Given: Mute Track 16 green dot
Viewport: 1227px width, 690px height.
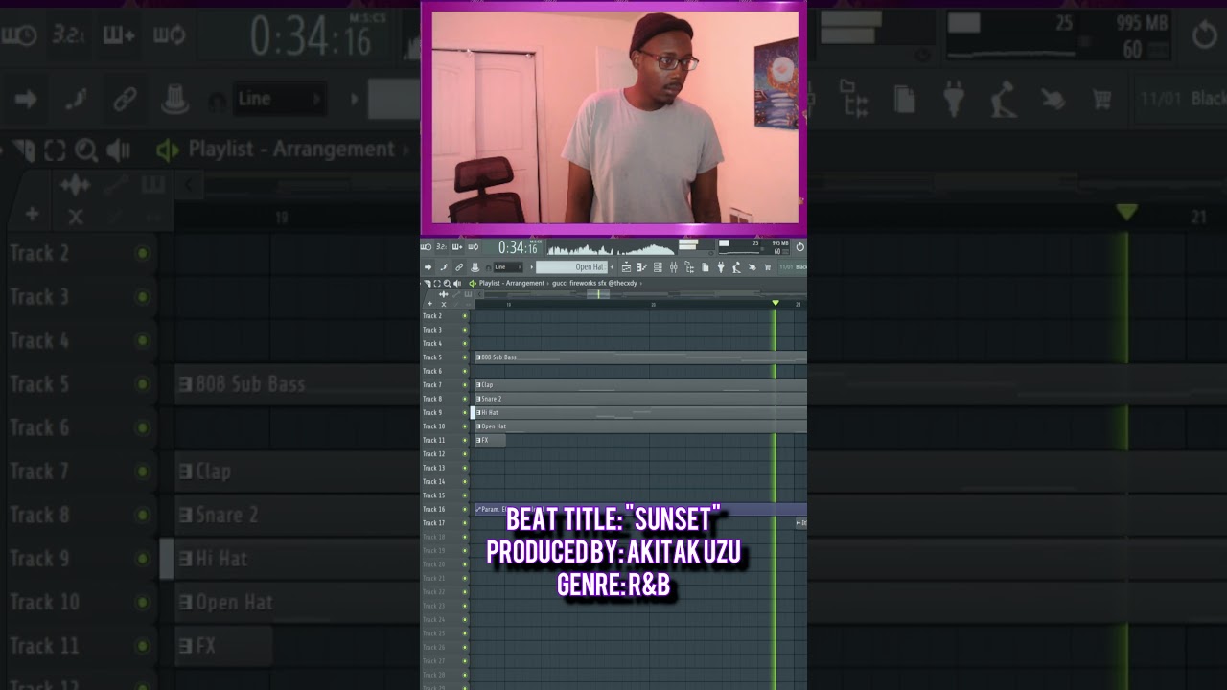Looking at the screenshot, I should [465, 509].
